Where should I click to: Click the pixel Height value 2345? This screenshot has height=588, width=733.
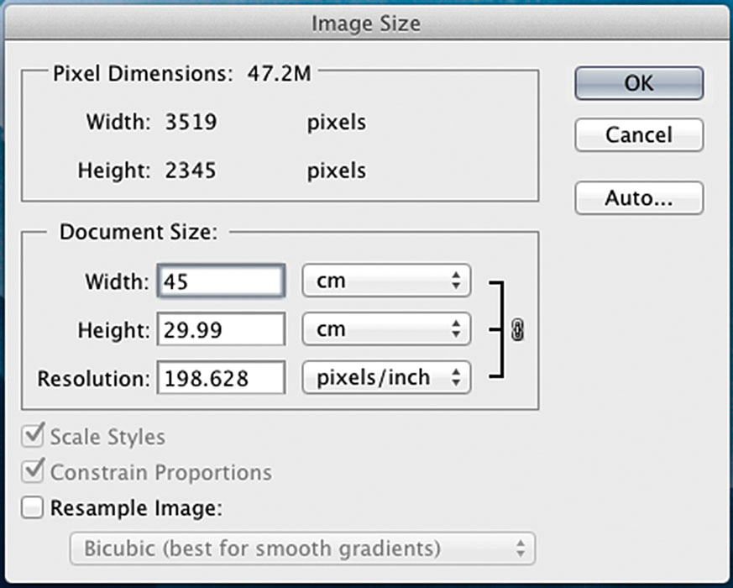(x=191, y=171)
